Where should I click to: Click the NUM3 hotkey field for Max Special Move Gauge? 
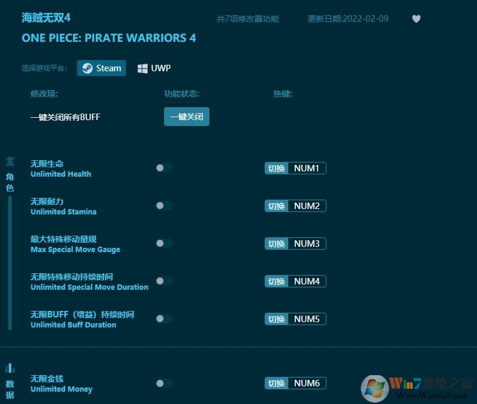[306, 243]
